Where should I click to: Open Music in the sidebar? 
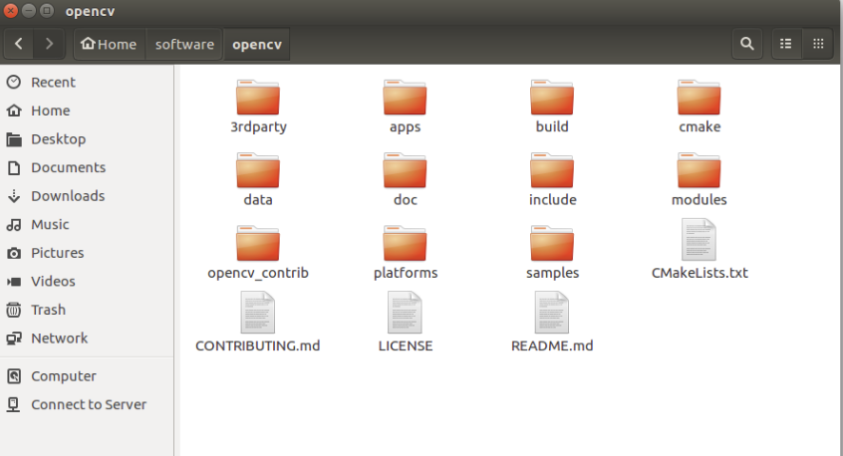[x=87, y=224]
